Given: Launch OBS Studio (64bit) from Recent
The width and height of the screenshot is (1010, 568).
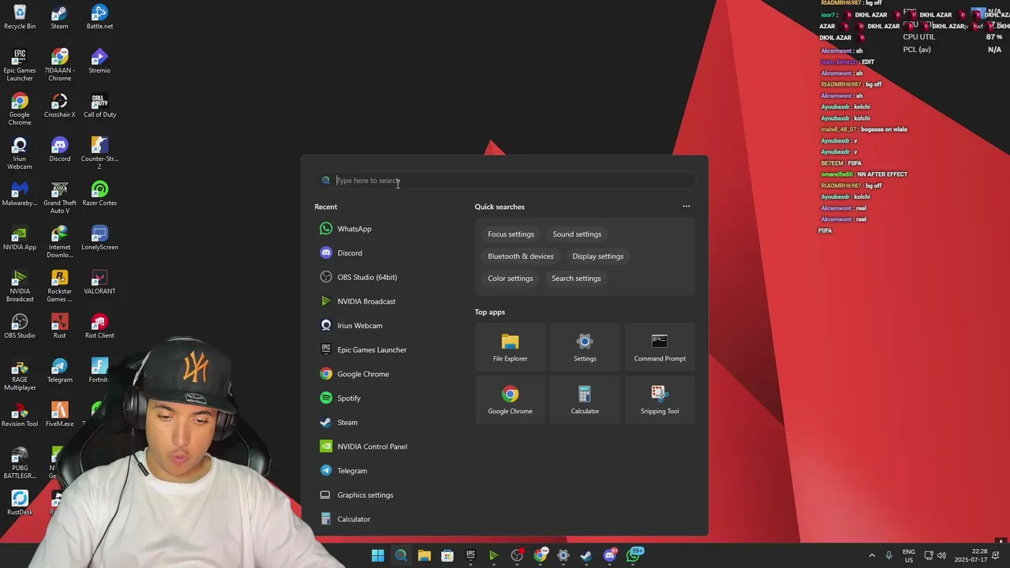Looking at the screenshot, I should [x=358, y=277].
